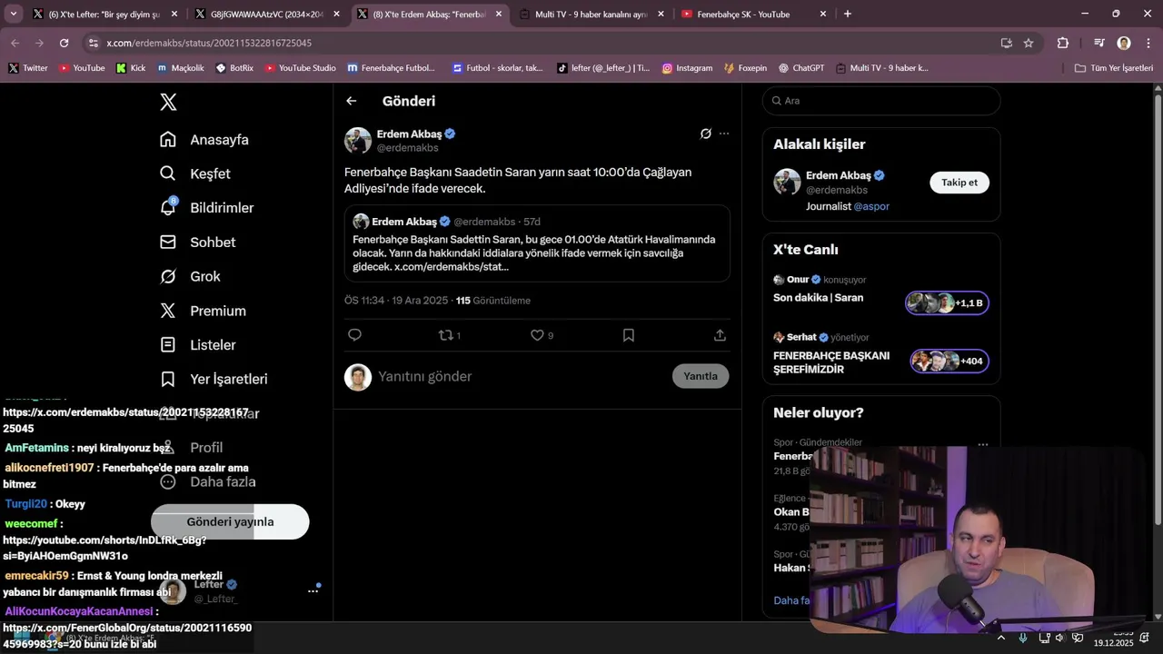
Task: Bookmark this page with star icon
Action: [x=1029, y=43]
